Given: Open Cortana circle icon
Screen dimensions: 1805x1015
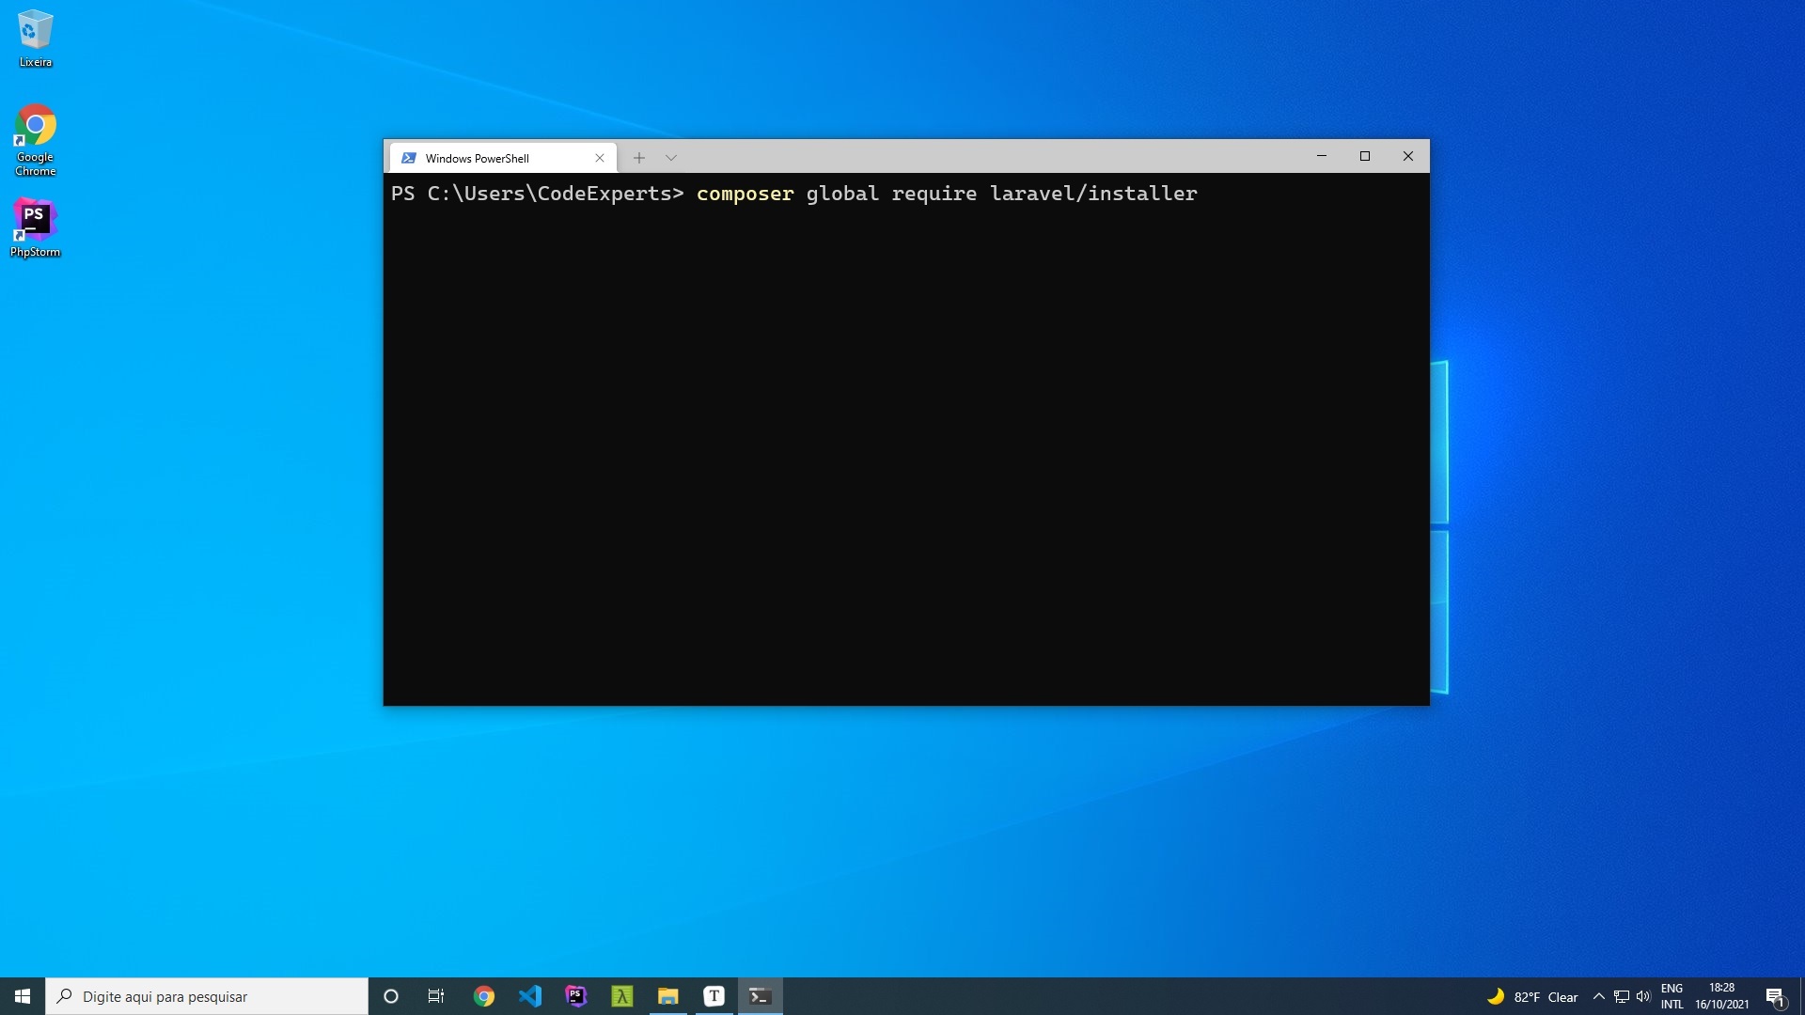Looking at the screenshot, I should (x=391, y=996).
